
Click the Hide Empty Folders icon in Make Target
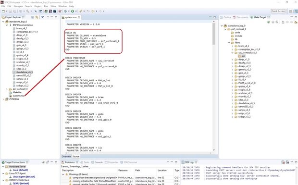[296, 22]
